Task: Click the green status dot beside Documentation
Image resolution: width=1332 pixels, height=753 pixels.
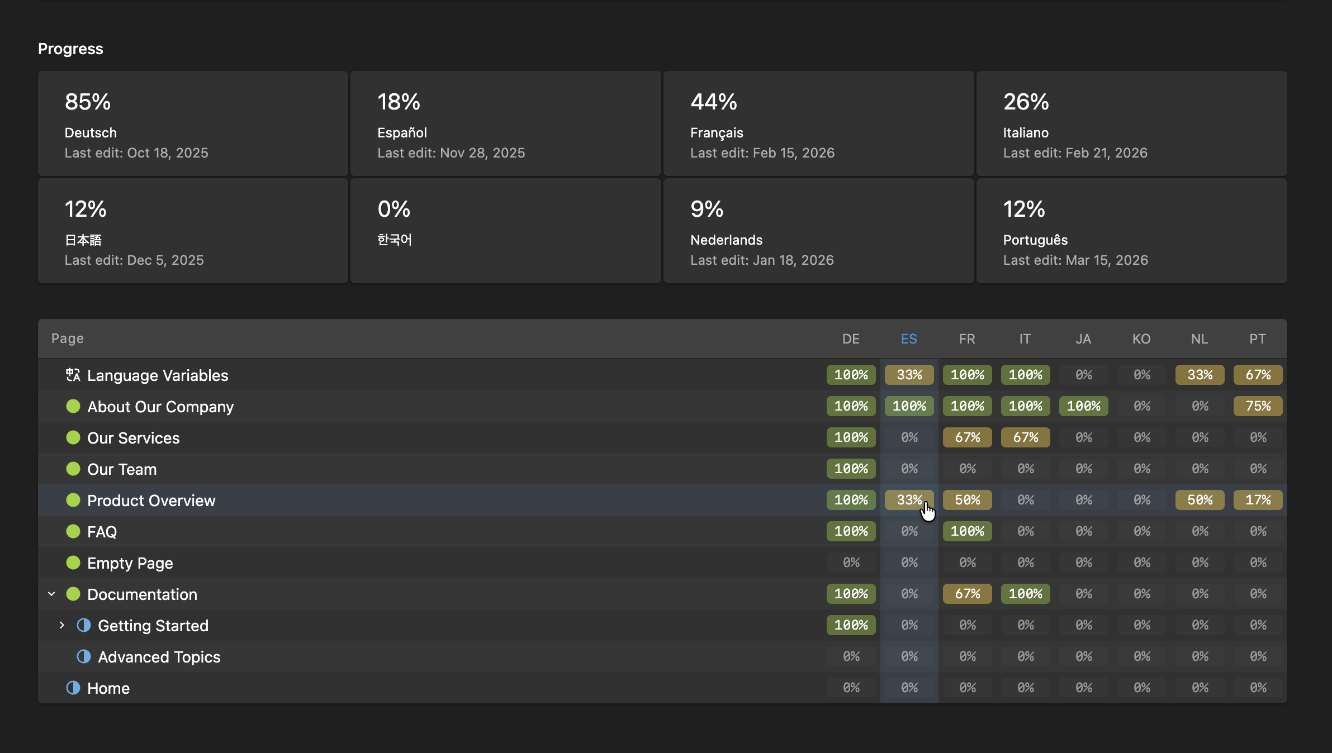Action: tap(73, 594)
